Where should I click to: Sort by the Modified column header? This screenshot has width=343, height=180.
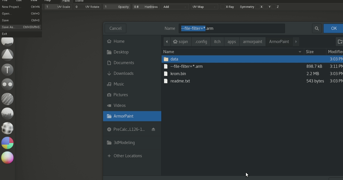coord(335,52)
